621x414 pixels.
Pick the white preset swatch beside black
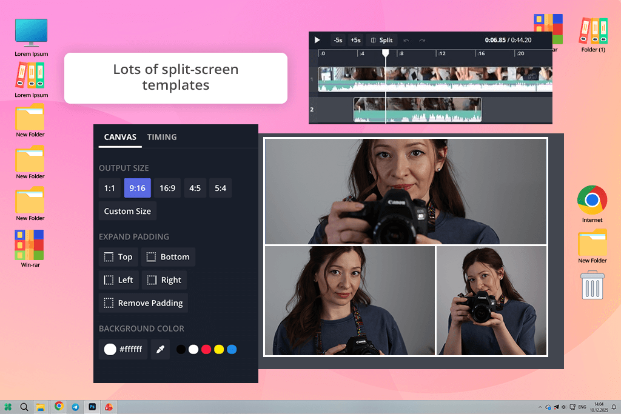[193, 349]
